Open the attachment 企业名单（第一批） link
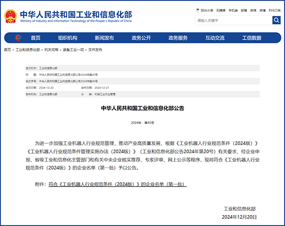Screen dimensions: 285x226 point(116,184)
